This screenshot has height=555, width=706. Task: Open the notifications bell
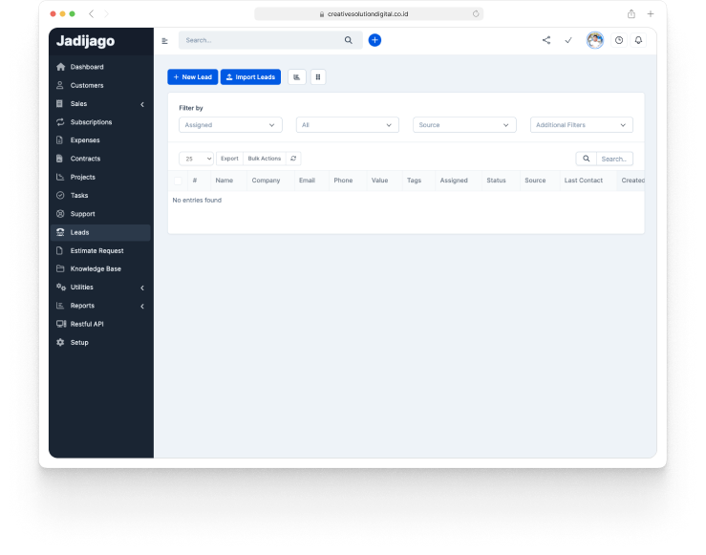point(638,40)
